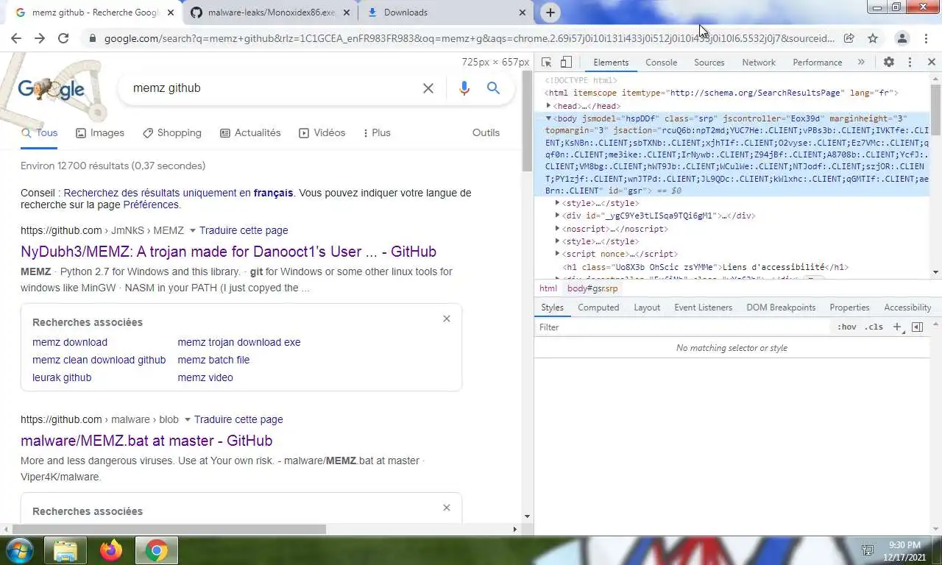Switch to the Event Listeners tab
Image resolution: width=942 pixels, height=565 pixels.
[x=703, y=308]
